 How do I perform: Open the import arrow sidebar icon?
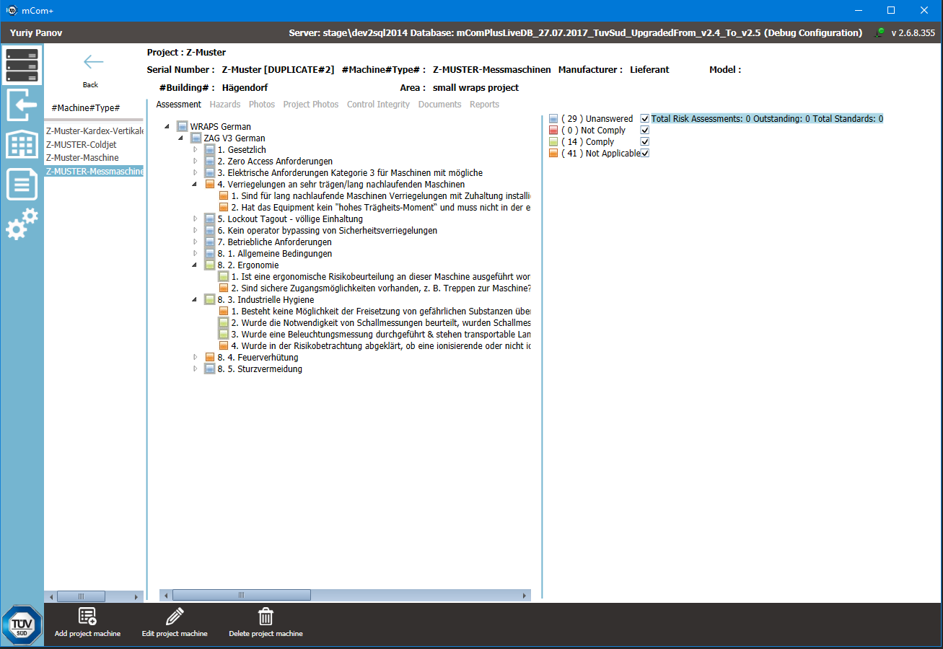[22, 105]
